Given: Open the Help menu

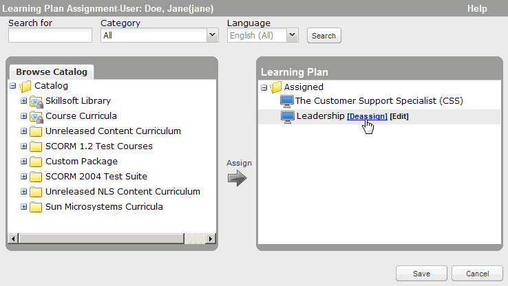Looking at the screenshot, I should 476,9.
